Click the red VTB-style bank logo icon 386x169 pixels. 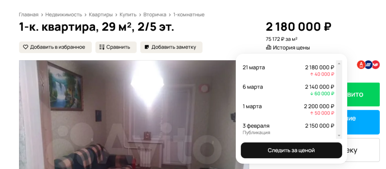376,65
